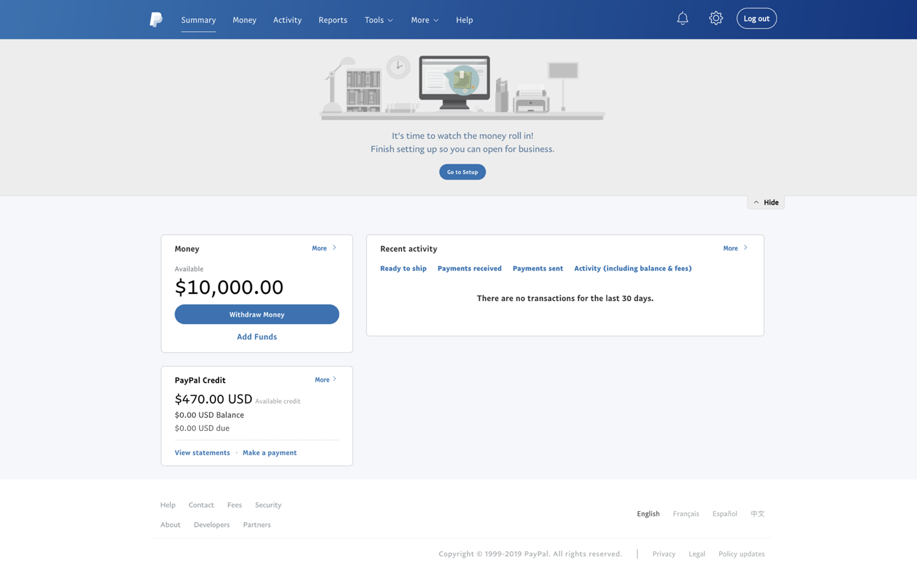Open the Contact footer link
The image size is (917, 573).
tap(201, 505)
